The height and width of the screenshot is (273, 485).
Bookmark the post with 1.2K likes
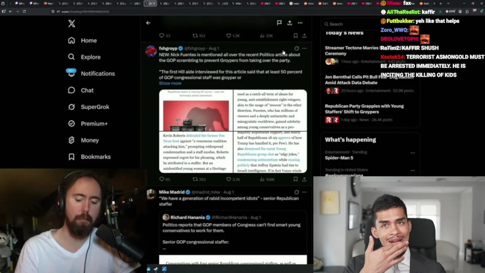pyautogui.click(x=296, y=36)
